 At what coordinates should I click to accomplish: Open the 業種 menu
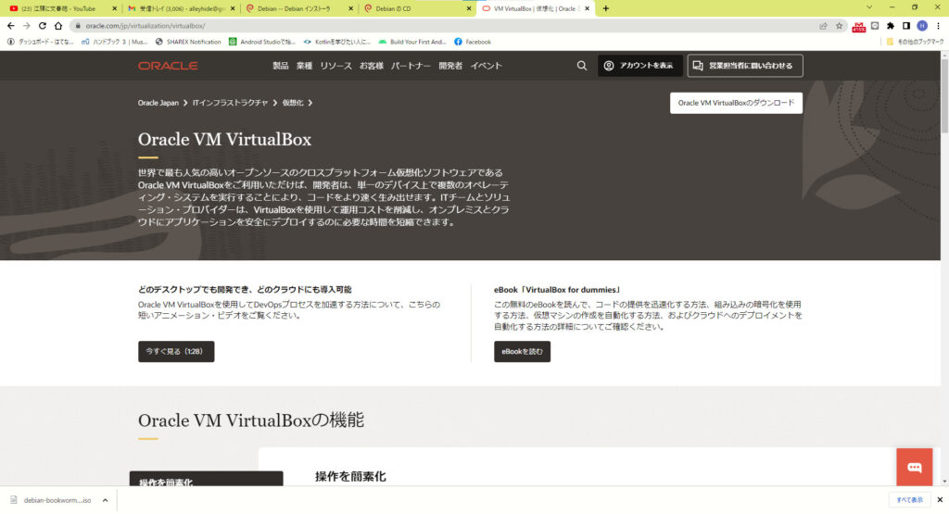(304, 66)
